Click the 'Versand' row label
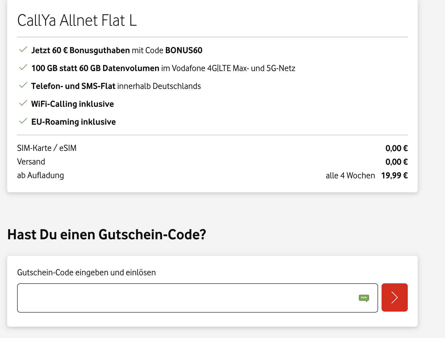Viewport: 445px width, 338px height. [x=31, y=162]
